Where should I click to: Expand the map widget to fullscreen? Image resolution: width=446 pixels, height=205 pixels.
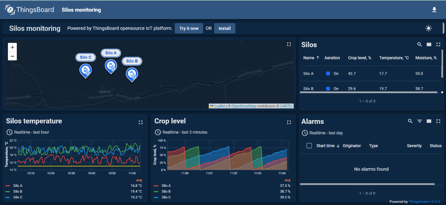pos(289,44)
